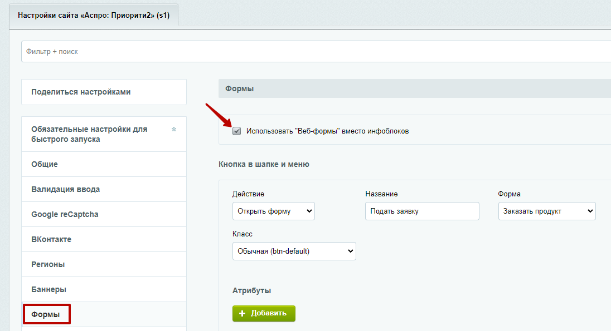Click the green Добавить button
Screen dimensions: 611x331
click(264, 314)
